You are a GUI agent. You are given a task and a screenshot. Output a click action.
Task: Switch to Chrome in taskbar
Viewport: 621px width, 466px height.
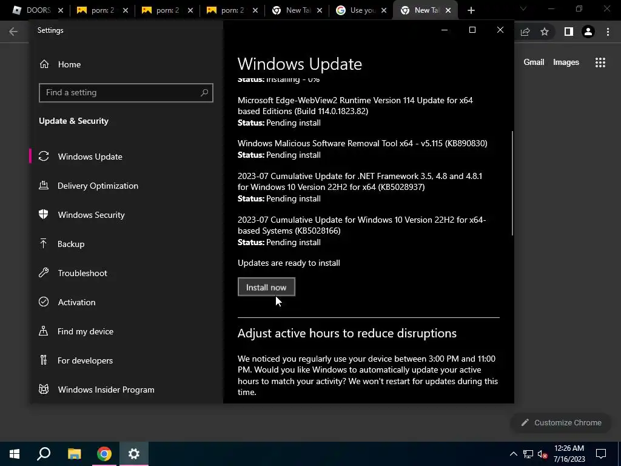[104, 454]
